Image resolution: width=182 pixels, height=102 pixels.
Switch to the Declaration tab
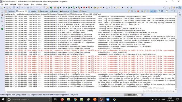coord(43,11)
